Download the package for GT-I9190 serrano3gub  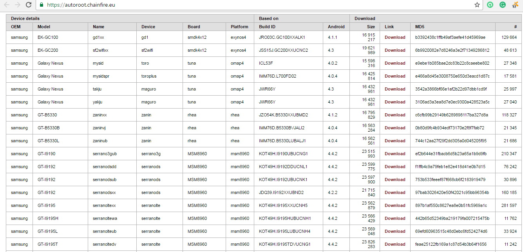pos(395,154)
